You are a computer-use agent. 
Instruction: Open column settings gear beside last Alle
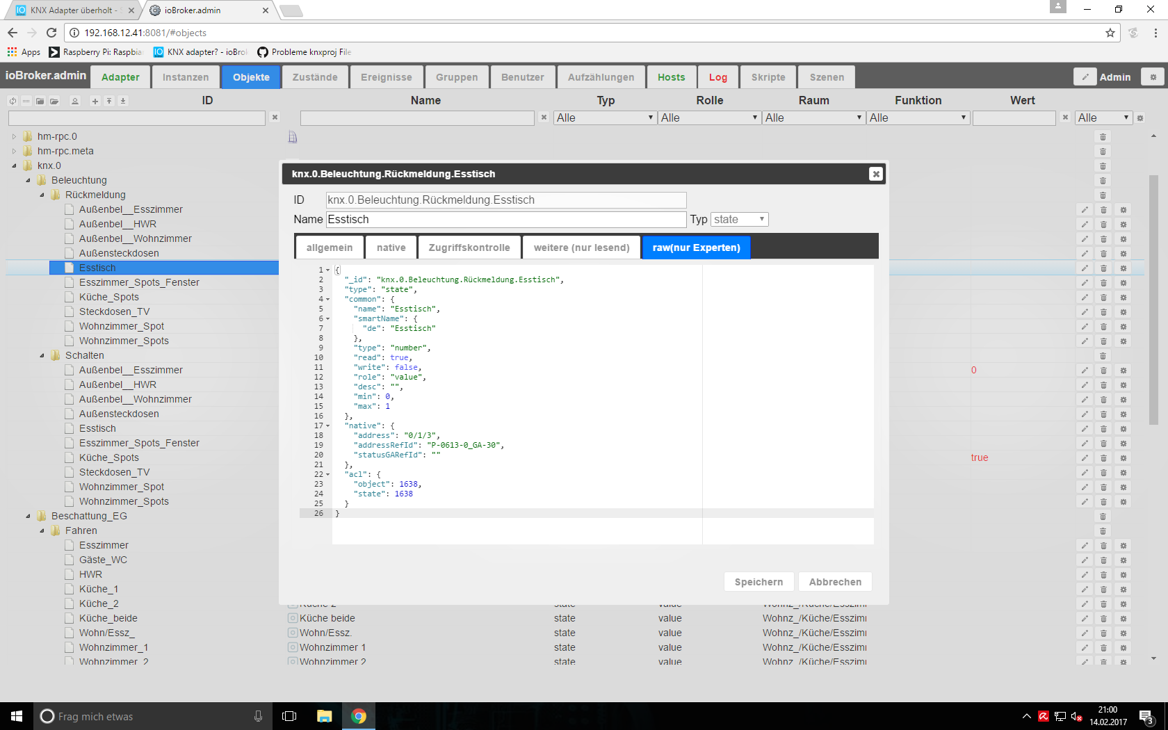(x=1140, y=118)
